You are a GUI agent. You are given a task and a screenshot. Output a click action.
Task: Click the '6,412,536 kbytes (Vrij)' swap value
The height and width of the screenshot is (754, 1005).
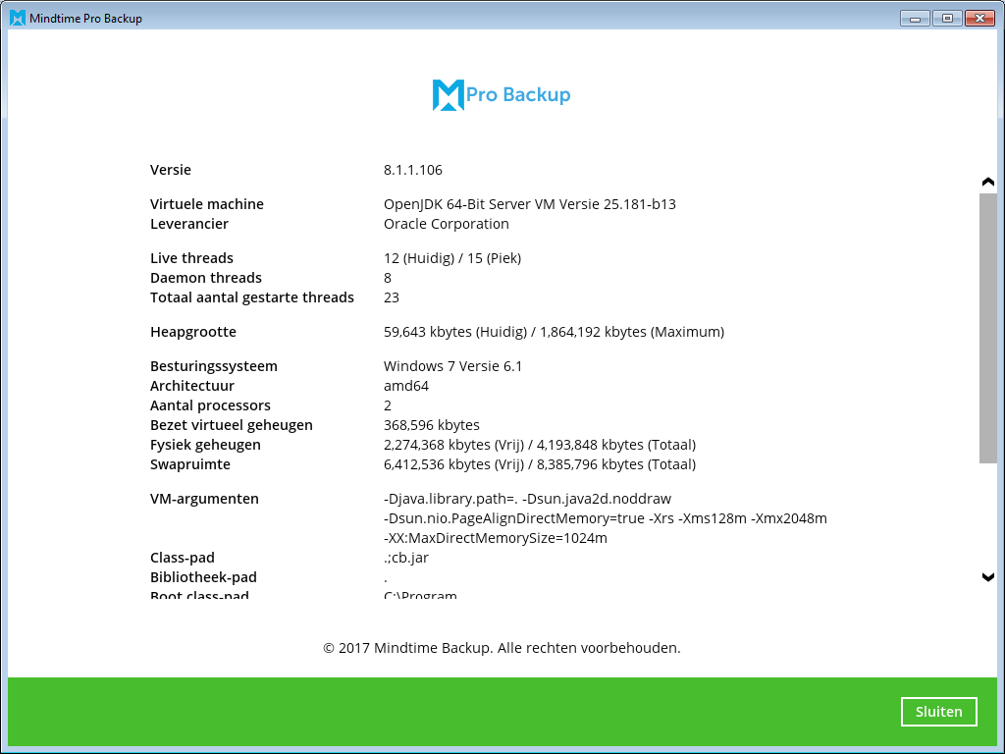coord(453,464)
